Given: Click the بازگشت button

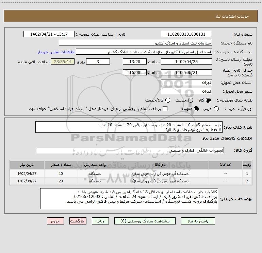Looking at the screenshot, I should pyautogui.click(x=78, y=221).
